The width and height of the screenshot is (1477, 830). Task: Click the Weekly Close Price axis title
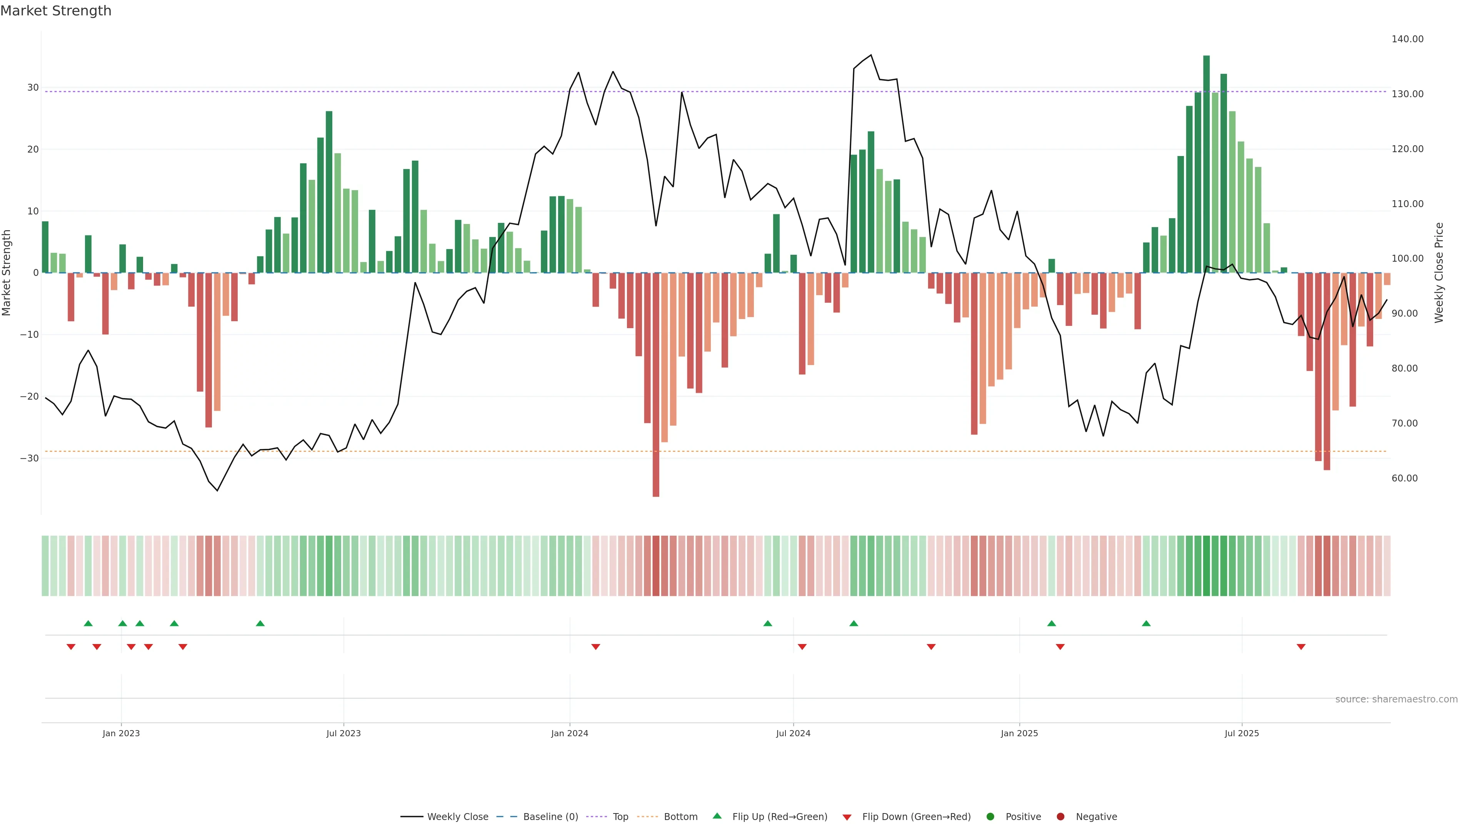(1439, 273)
